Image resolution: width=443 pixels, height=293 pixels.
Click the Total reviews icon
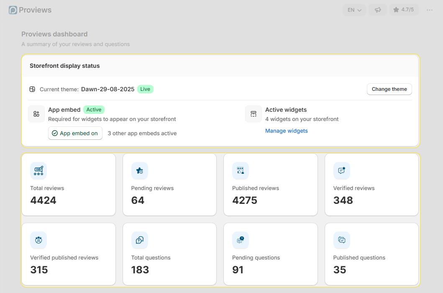point(38,170)
